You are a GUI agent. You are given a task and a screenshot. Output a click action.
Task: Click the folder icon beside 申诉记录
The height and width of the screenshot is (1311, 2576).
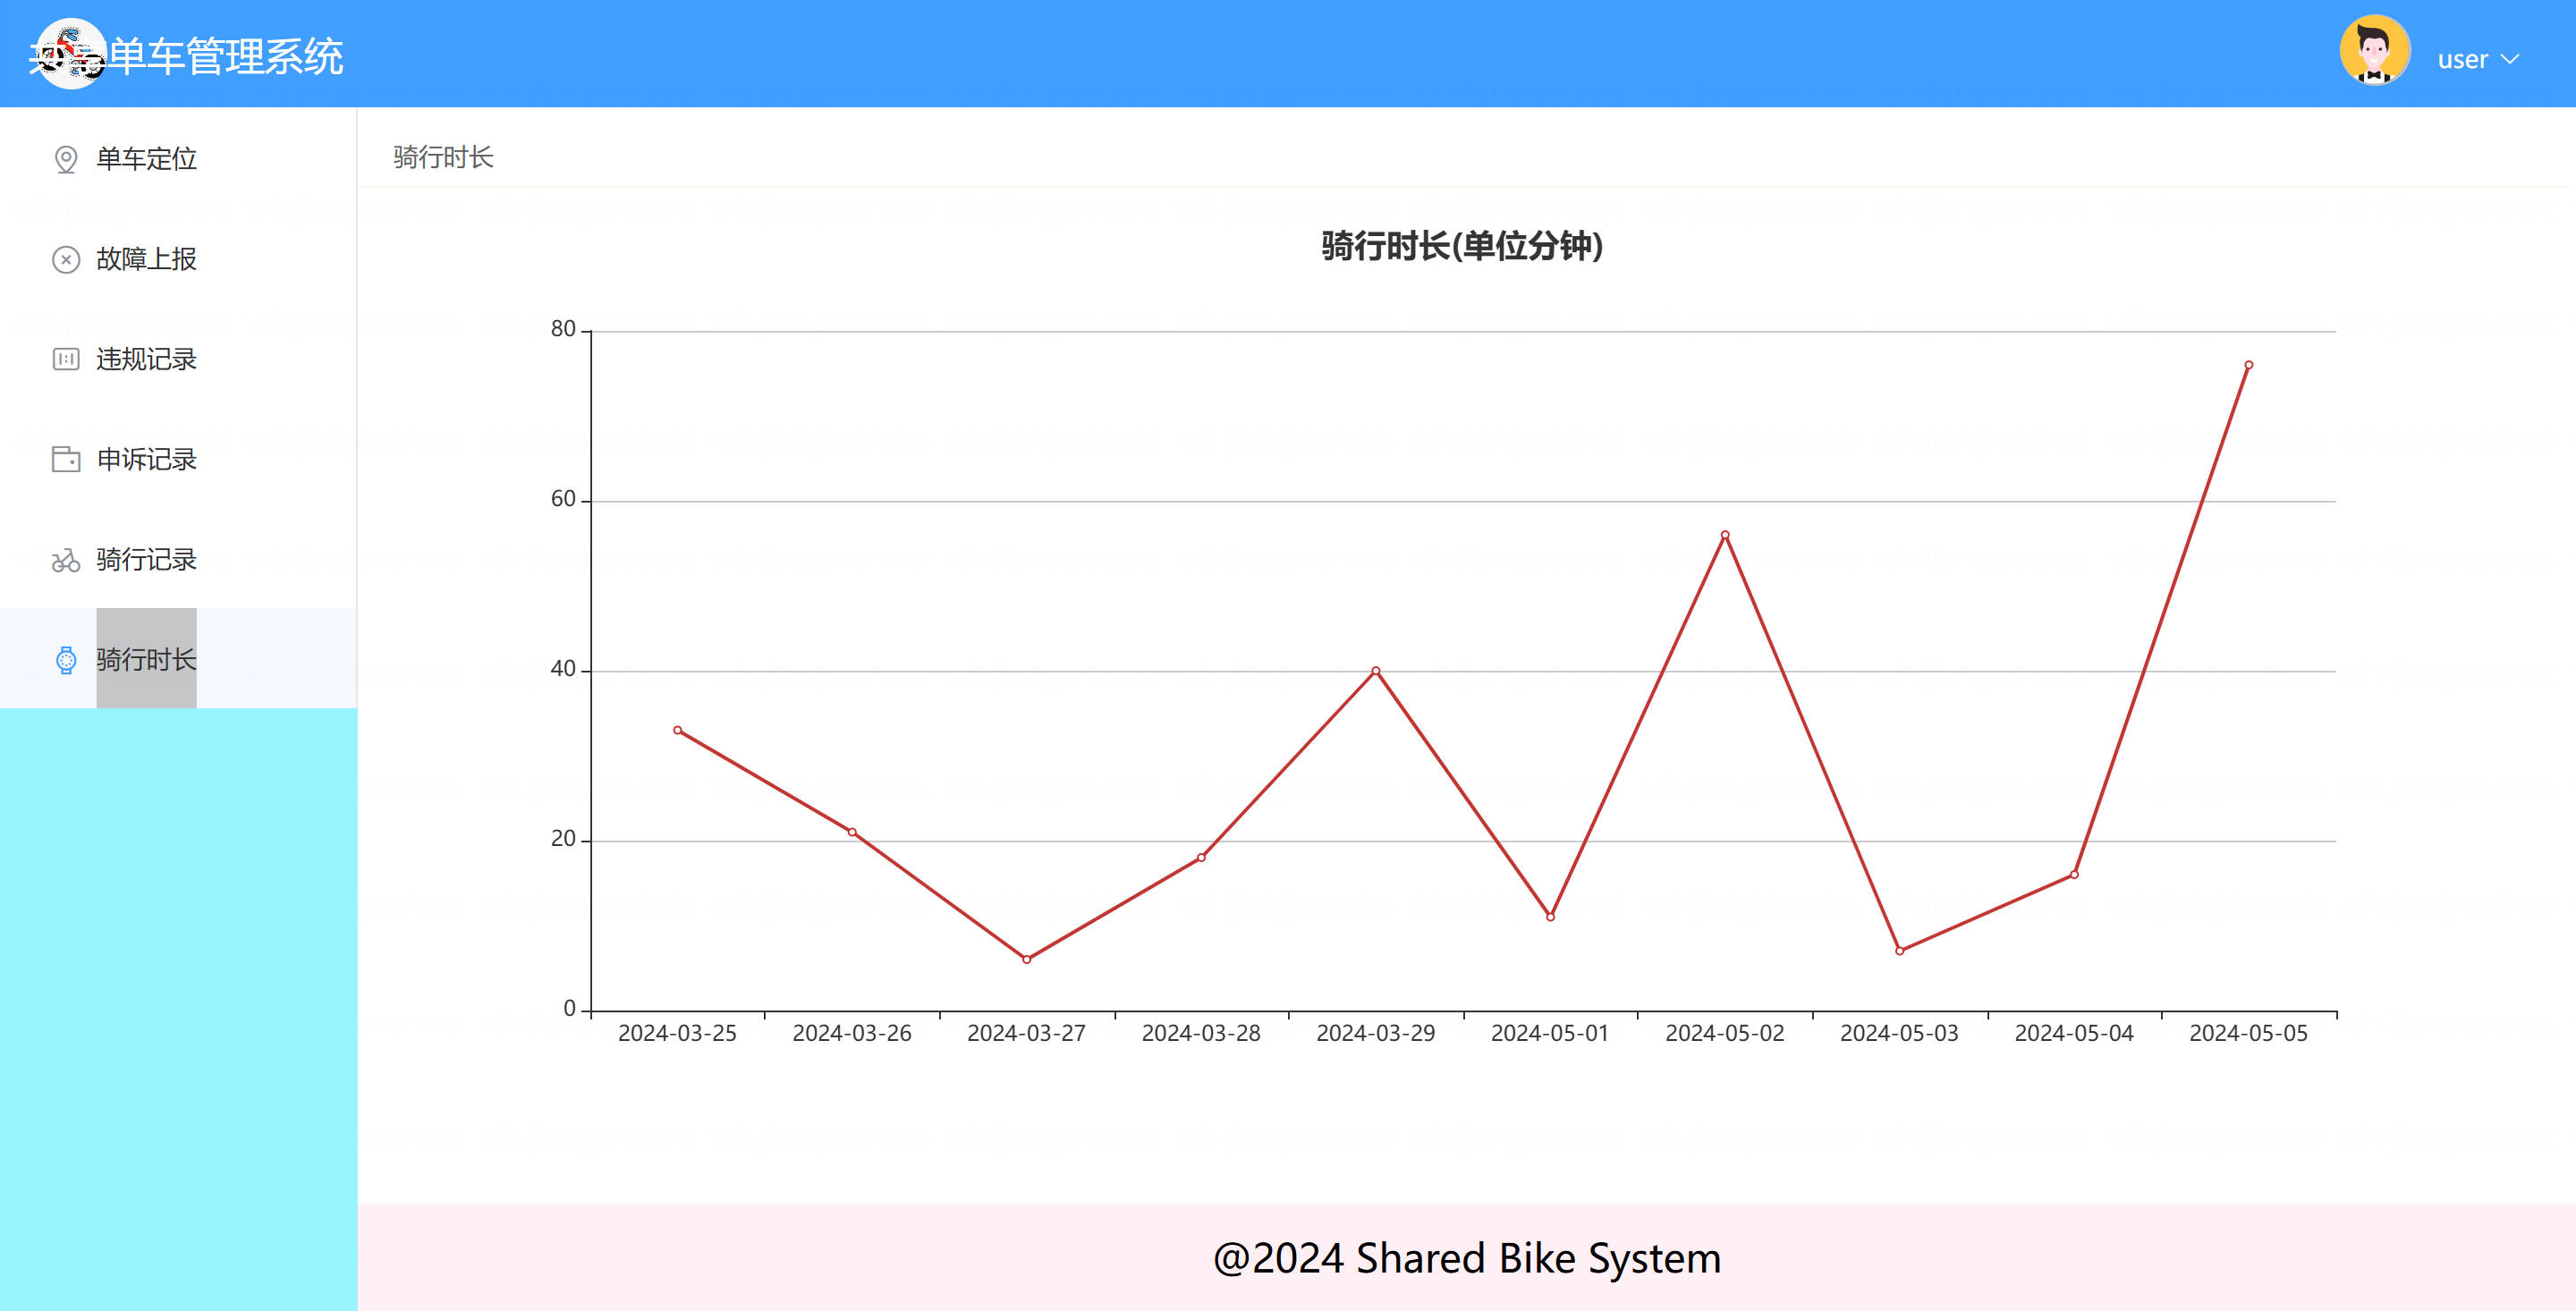(x=66, y=459)
